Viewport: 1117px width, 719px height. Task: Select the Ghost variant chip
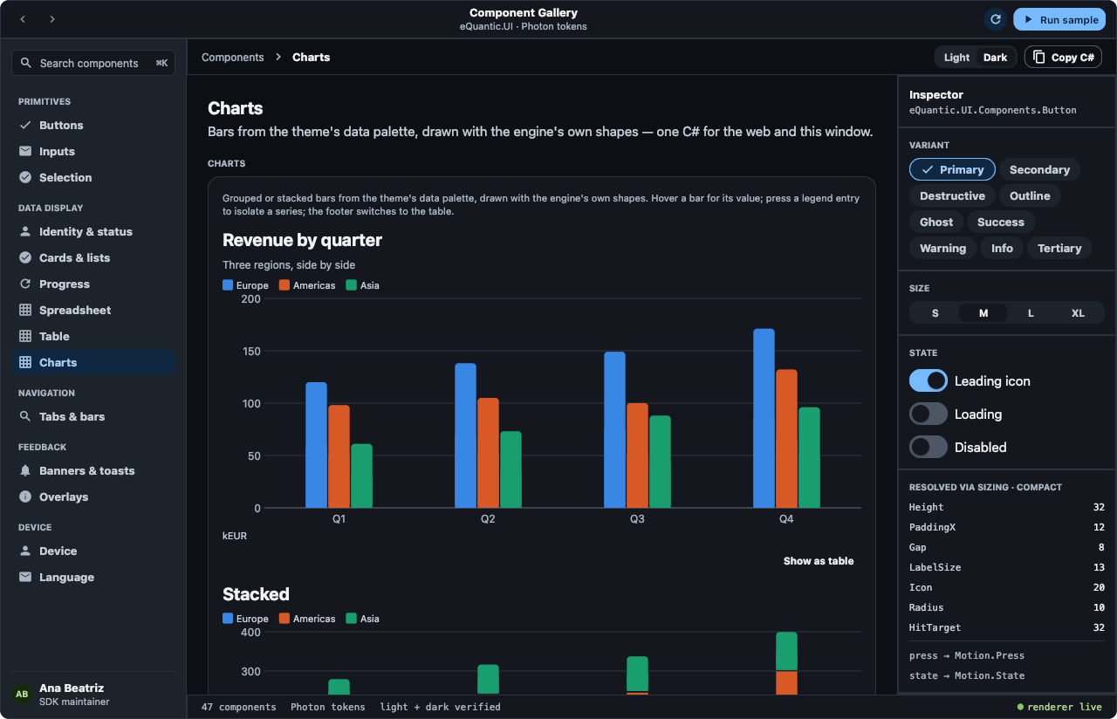936,222
